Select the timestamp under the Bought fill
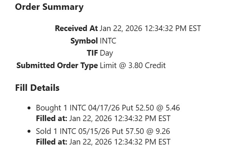The height and width of the screenshot is (154, 232). pyautogui.click(x=120, y=118)
